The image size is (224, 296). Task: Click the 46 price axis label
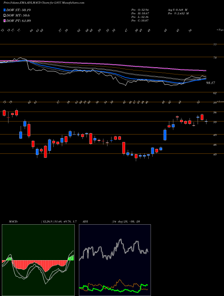click(215, 145)
